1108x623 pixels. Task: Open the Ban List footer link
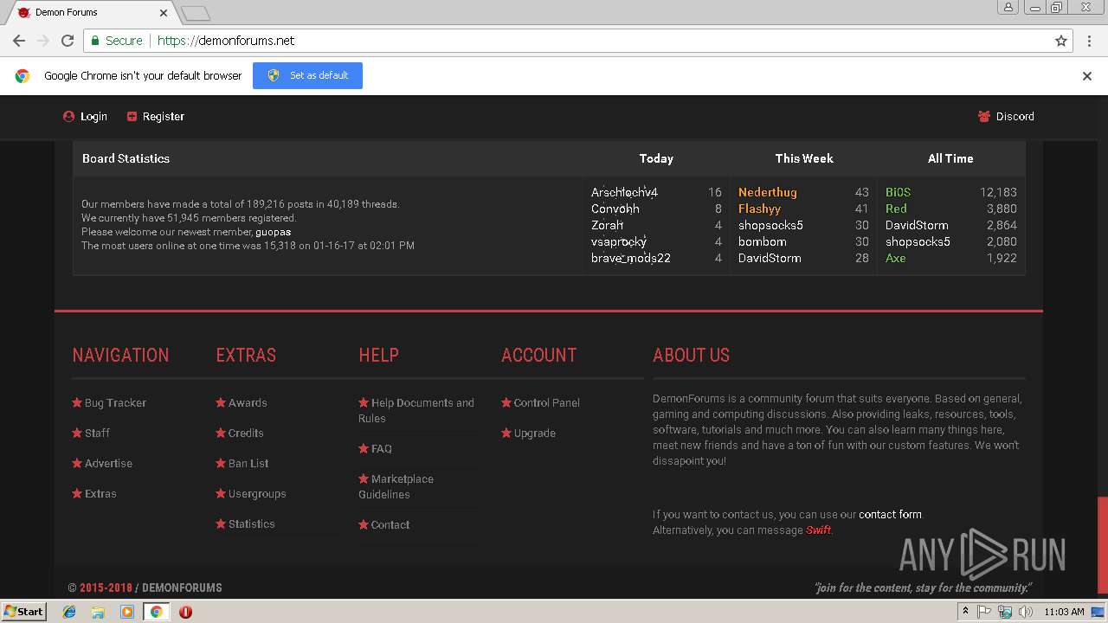[248, 463]
